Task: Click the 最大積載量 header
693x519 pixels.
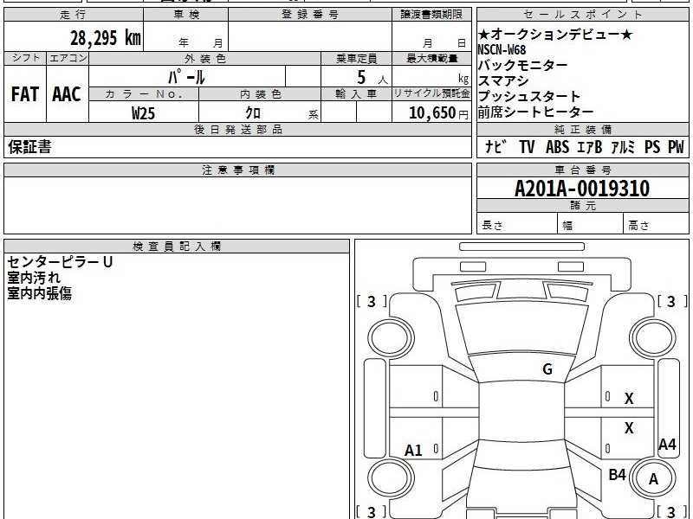Action: click(x=431, y=59)
